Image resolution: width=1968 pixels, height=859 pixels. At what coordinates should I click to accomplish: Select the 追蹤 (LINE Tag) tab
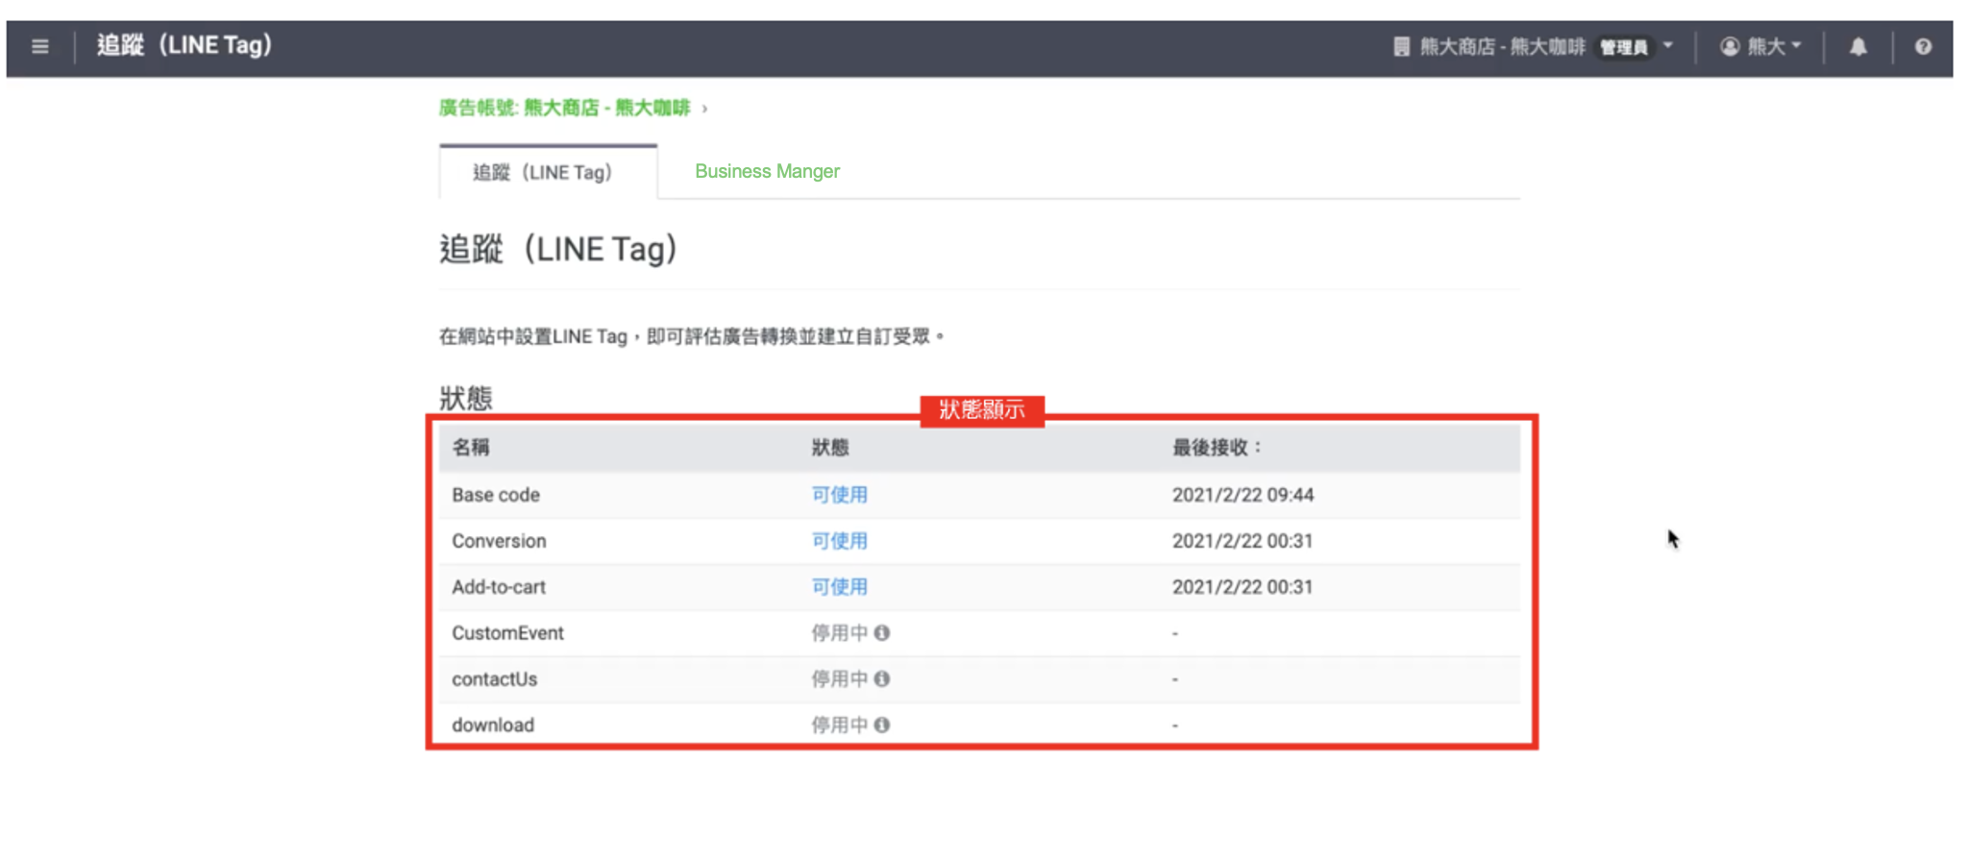click(548, 172)
